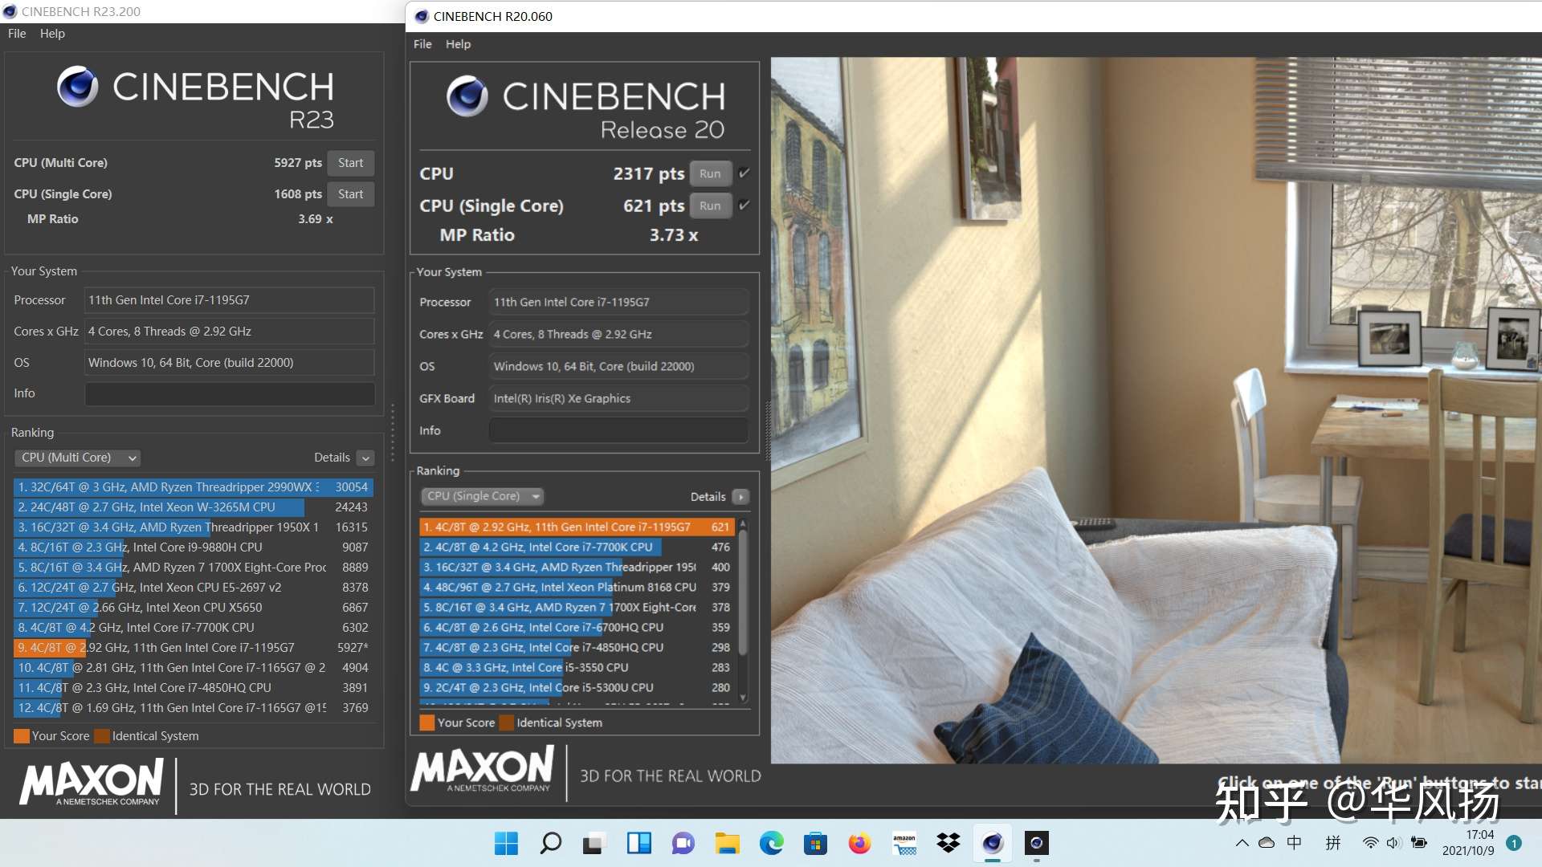Click the Cinebench Release 20 logo sphere
Image resolution: width=1542 pixels, height=867 pixels.
pyautogui.click(x=467, y=96)
